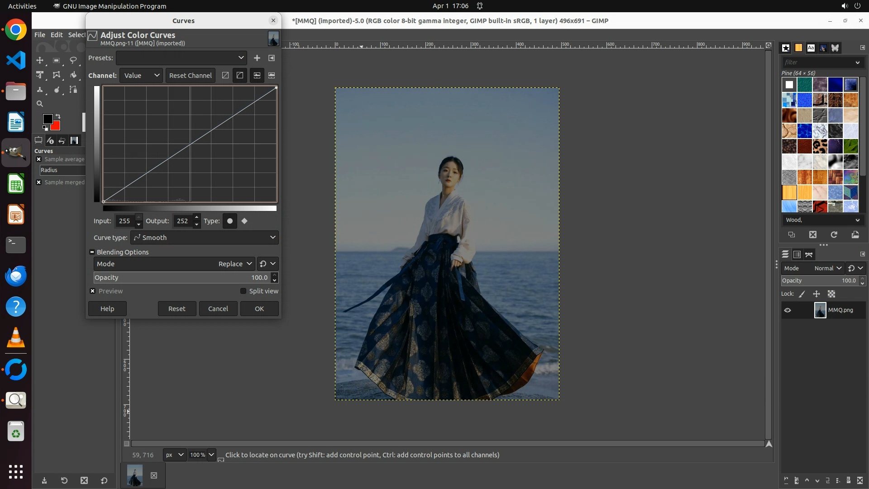Select the Move tool

point(40,60)
